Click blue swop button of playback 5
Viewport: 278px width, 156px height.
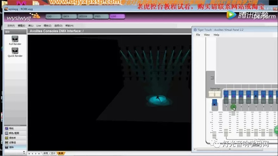256,94
